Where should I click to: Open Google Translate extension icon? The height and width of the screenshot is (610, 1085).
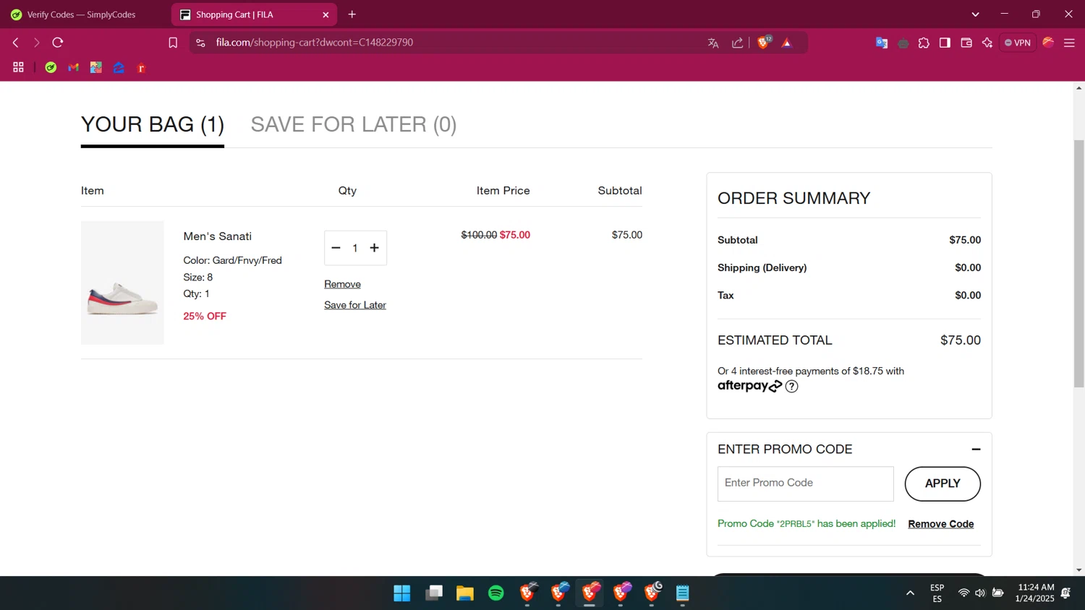[881, 43]
